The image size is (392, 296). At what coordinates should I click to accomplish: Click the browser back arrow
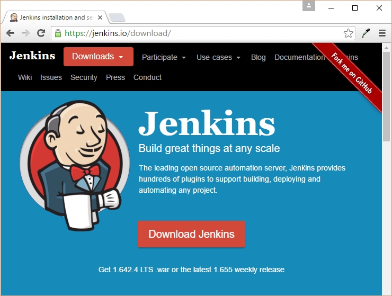tap(10, 33)
